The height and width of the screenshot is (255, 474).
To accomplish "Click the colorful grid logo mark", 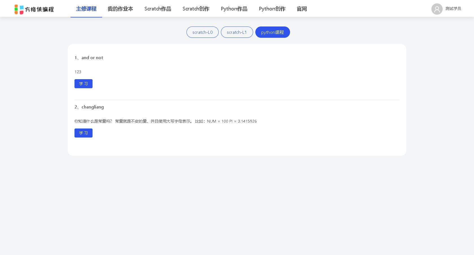I will coord(18,9).
